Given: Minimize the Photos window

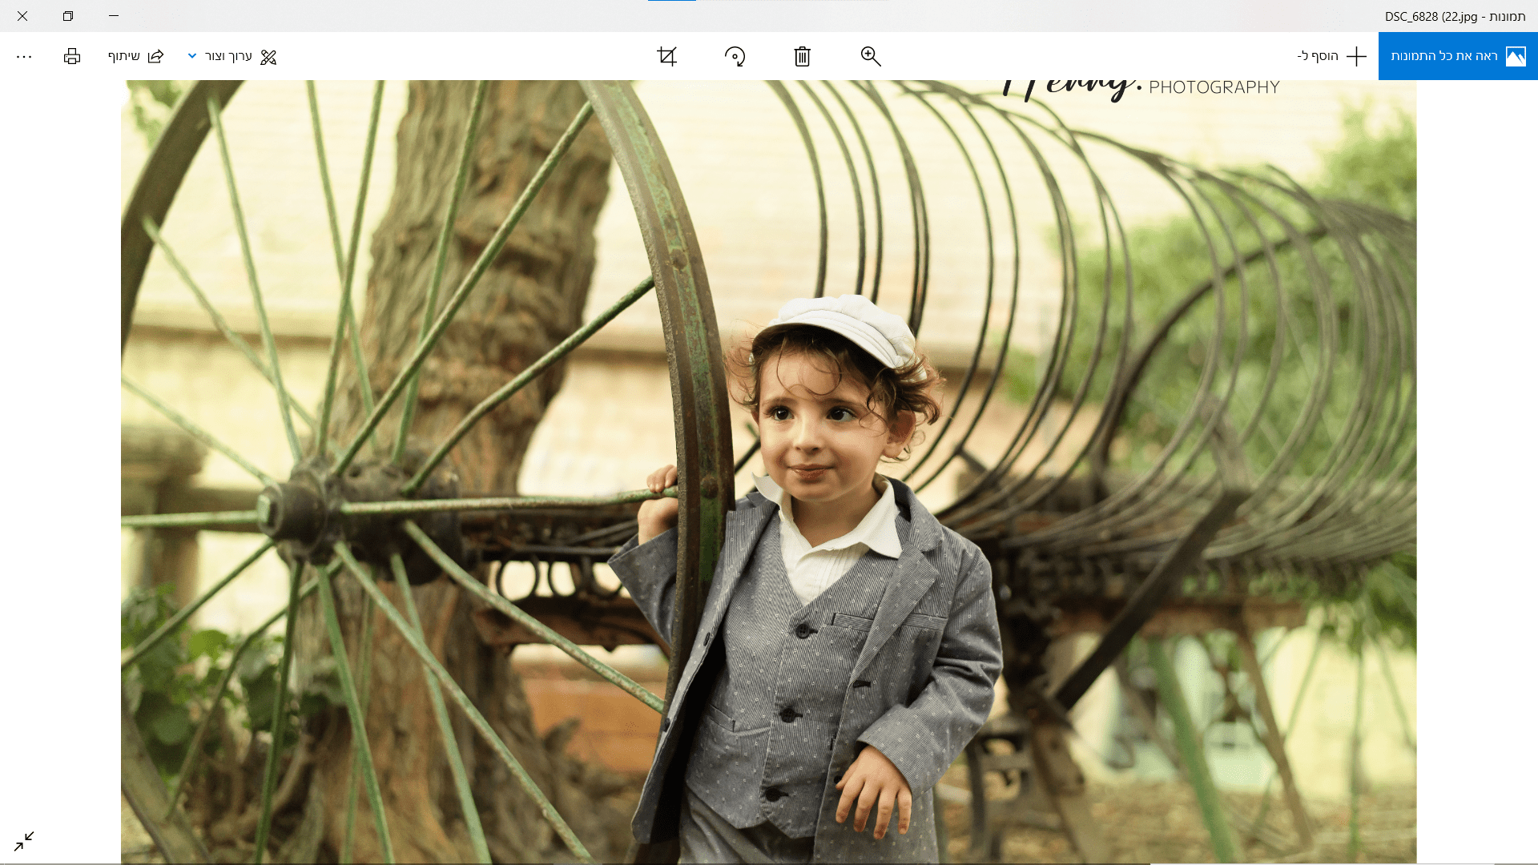Looking at the screenshot, I should (x=114, y=16).
